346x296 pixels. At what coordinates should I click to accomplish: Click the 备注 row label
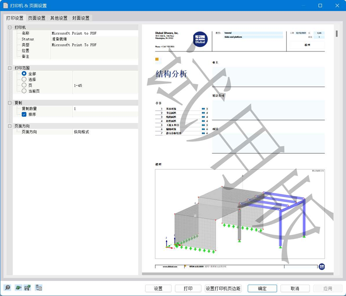click(x=25, y=57)
